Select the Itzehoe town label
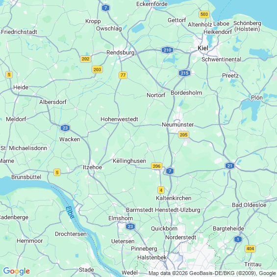 (92, 167)
